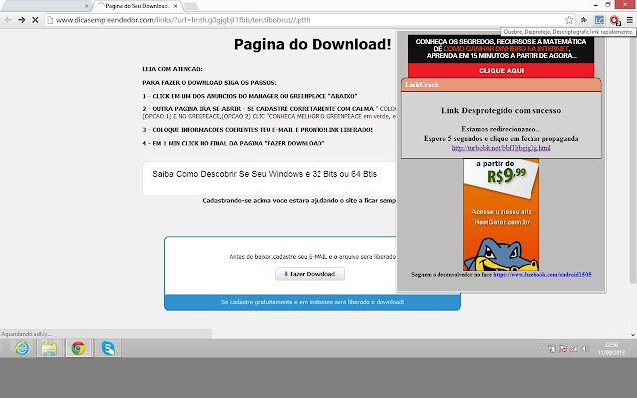Switch to the 'Pagina do Seu Download' tab

pos(136,6)
